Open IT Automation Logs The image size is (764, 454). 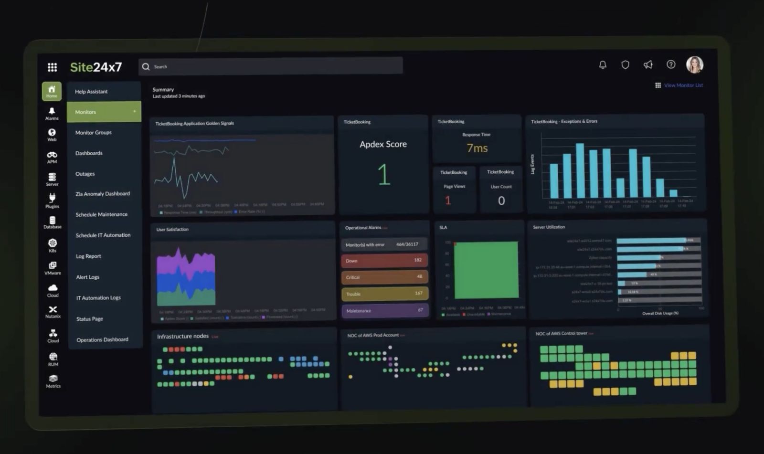pyautogui.click(x=98, y=298)
